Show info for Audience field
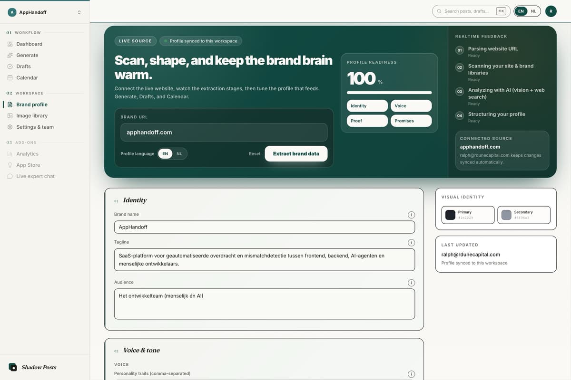 (x=412, y=283)
